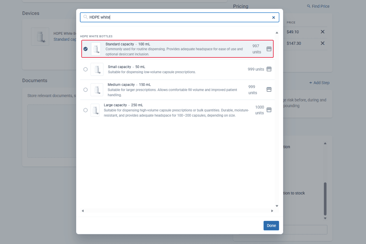Click the "1000 units" stock value

coord(259,110)
